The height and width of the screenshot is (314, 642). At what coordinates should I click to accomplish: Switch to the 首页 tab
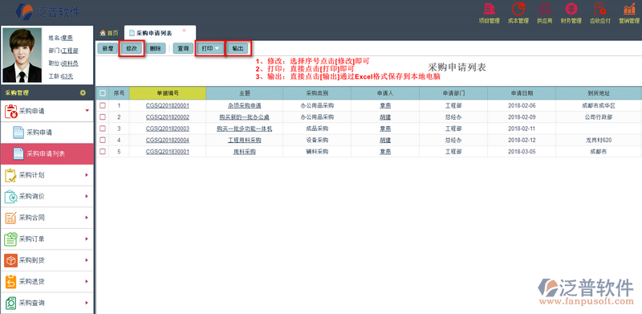click(109, 33)
